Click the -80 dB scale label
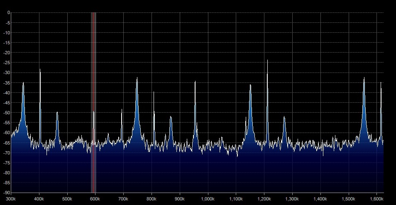The height and width of the screenshot is (205, 396). [7, 173]
